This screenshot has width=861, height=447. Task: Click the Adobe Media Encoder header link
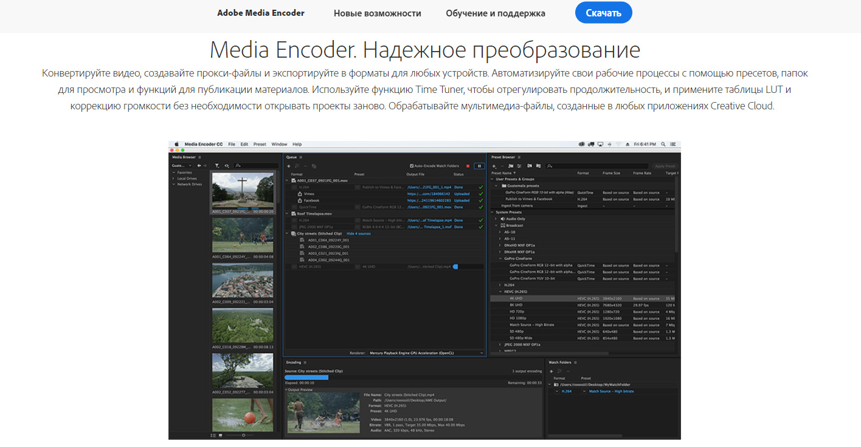[261, 13]
